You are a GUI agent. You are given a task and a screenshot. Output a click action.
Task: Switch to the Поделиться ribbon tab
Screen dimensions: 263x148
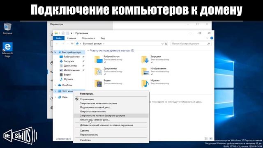[88, 38]
